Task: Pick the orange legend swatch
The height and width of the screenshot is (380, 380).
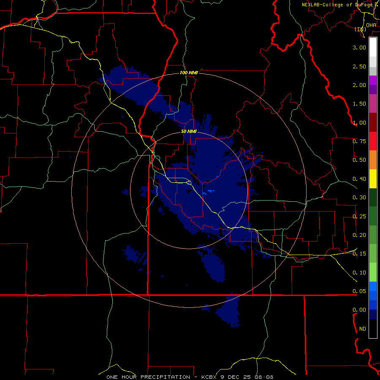Action: 373,160
